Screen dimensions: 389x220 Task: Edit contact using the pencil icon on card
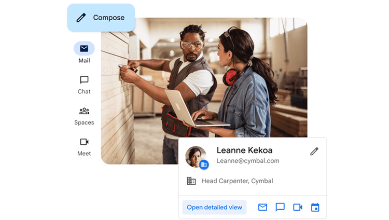[314, 152]
